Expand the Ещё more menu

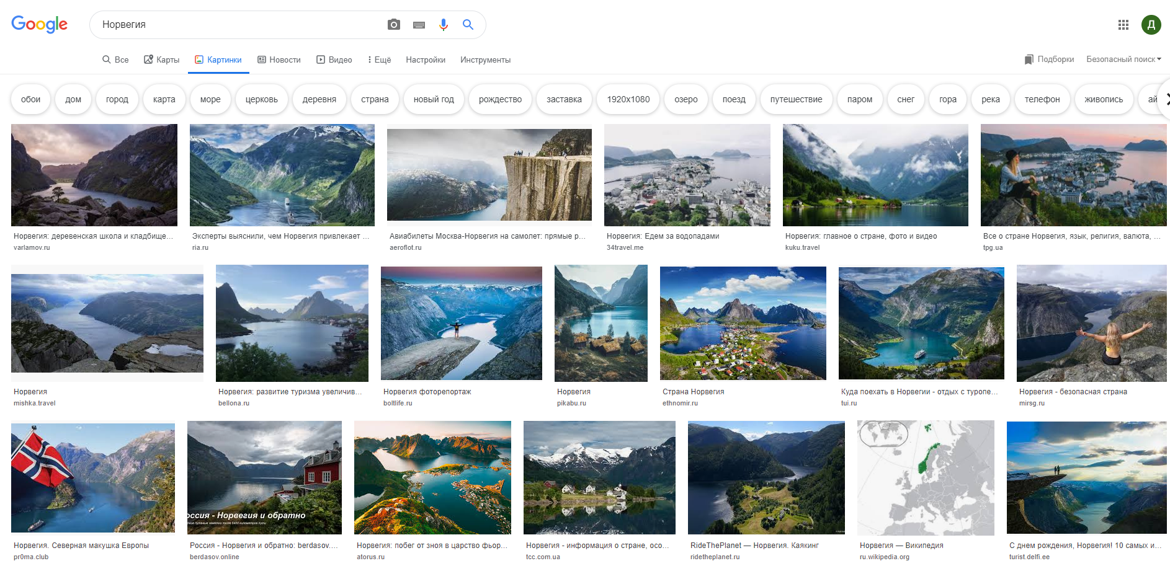379,60
